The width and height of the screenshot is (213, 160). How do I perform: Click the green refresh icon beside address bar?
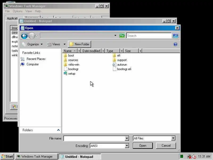tap(122, 36)
